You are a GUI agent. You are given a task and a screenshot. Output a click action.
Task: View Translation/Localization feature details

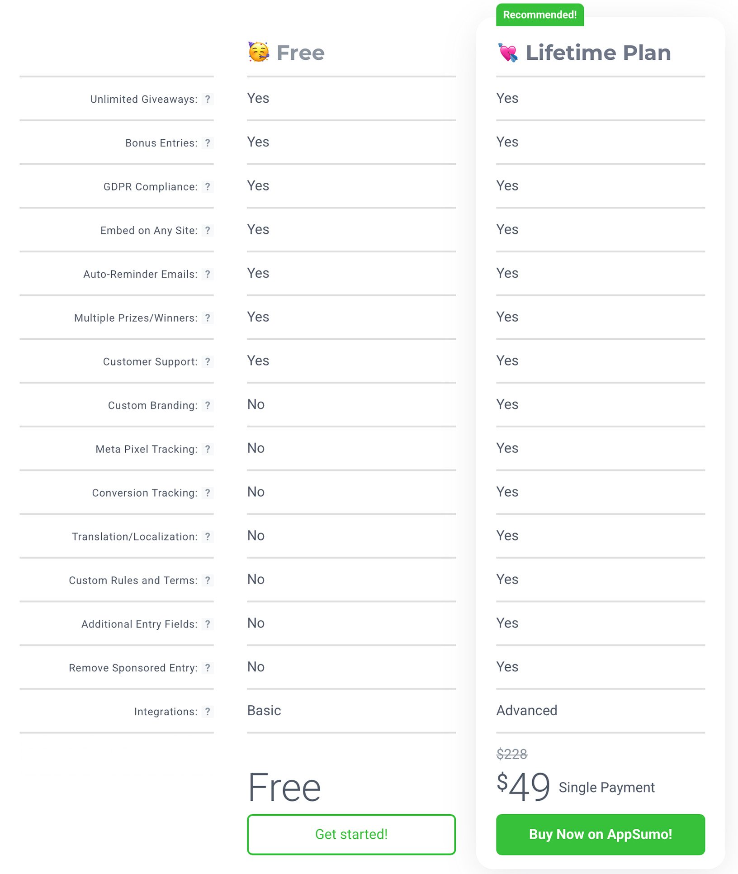(x=208, y=537)
